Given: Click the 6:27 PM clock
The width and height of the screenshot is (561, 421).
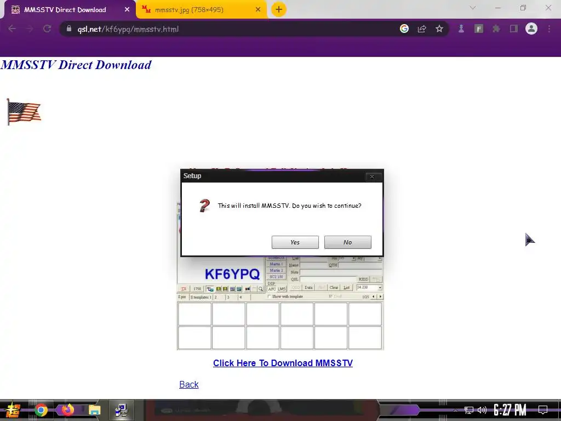Looking at the screenshot, I should pos(510,410).
